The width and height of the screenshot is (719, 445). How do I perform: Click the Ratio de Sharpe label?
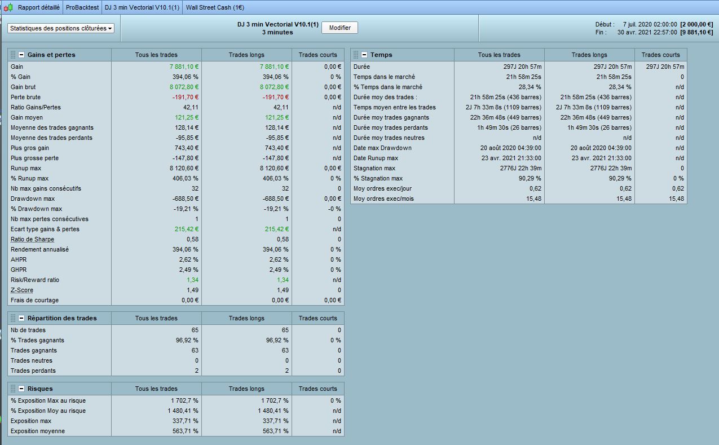pos(32,239)
